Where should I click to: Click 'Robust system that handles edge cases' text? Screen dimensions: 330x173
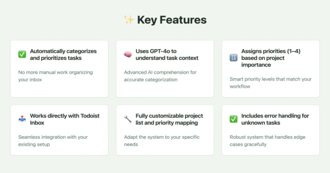point(268,140)
